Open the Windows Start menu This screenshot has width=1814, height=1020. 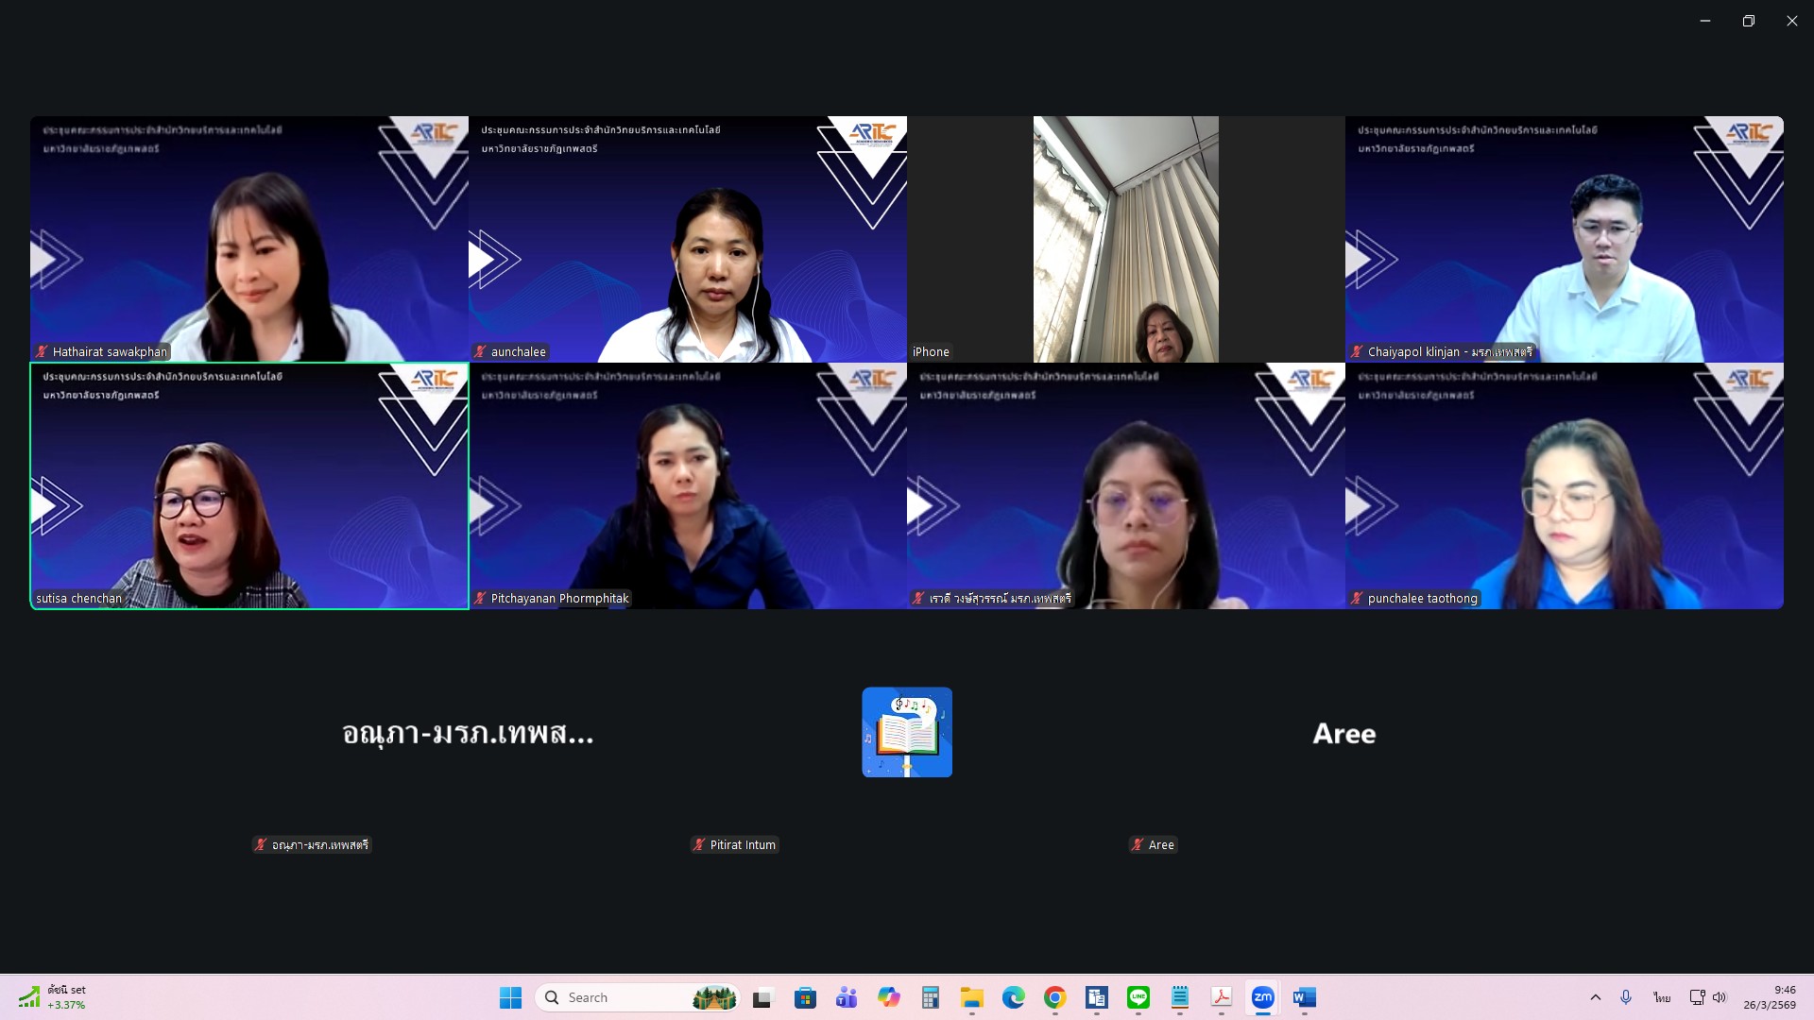coord(510,997)
